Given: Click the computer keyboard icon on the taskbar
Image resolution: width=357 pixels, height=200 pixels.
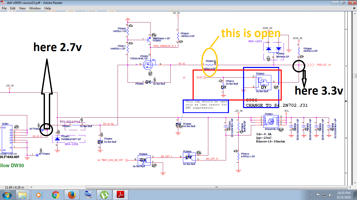Looking at the screenshot, I should (88, 195).
